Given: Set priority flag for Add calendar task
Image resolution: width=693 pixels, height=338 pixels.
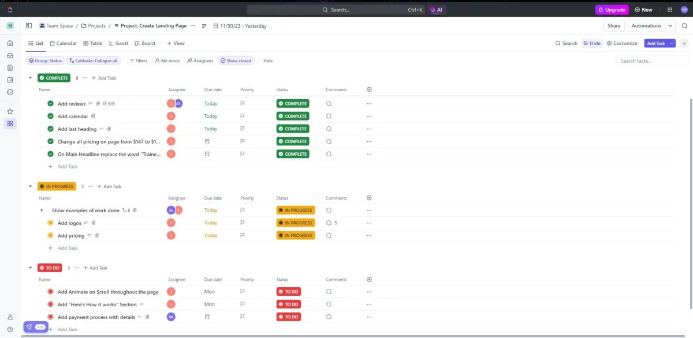Looking at the screenshot, I should 243,117.
